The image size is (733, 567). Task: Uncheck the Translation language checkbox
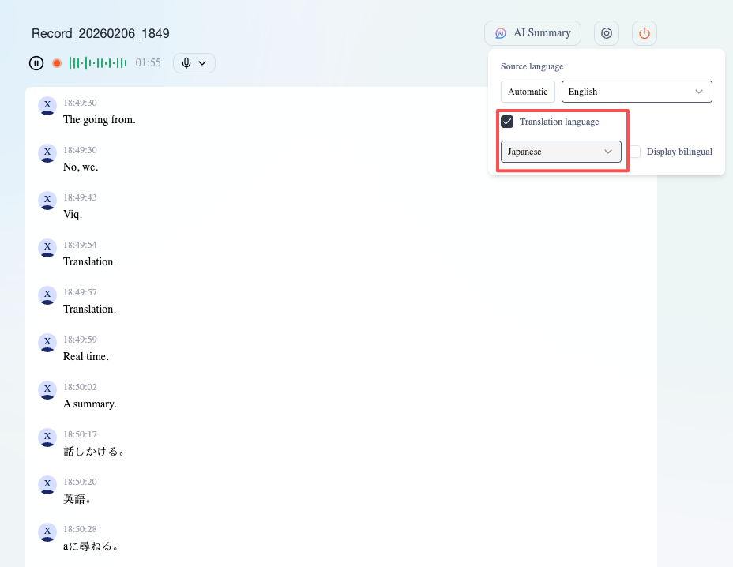tap(508, 122)
